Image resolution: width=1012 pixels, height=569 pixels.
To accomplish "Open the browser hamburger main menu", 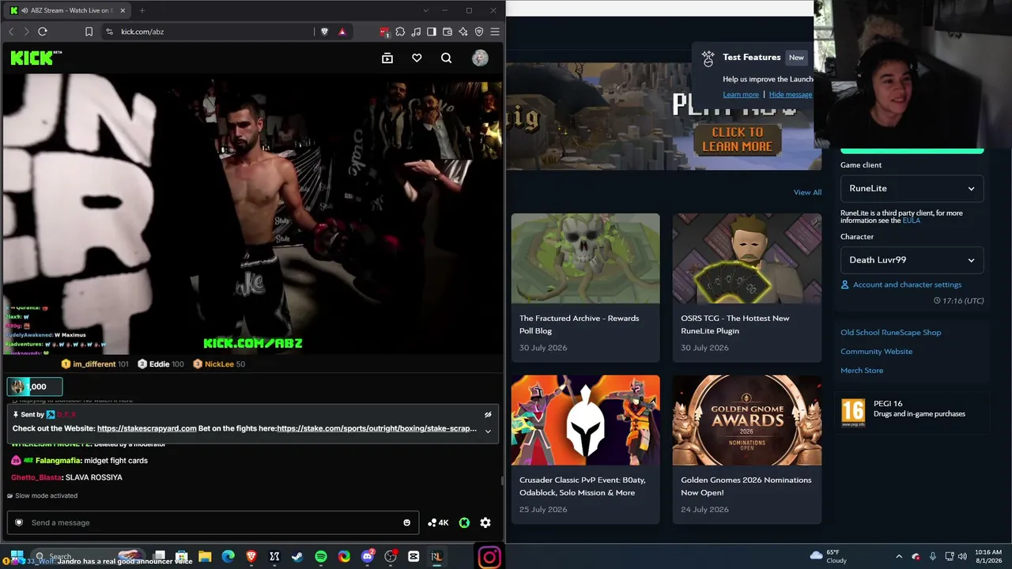I will click(x=495, y=32).
